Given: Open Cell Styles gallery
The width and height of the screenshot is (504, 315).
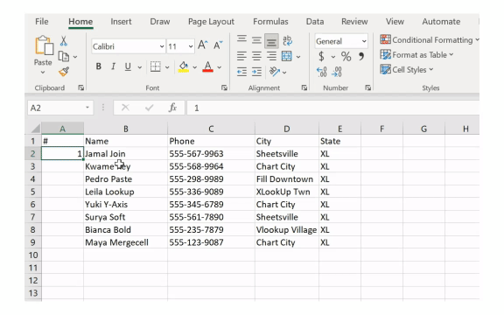Looking at the screenshot, I should 407,70.
